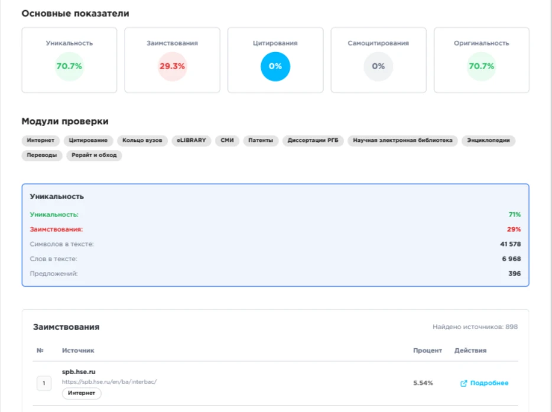This screenshot has width=552, height=412.
Task: Click the 29% borrowings value
Action: tap(514, 229)
